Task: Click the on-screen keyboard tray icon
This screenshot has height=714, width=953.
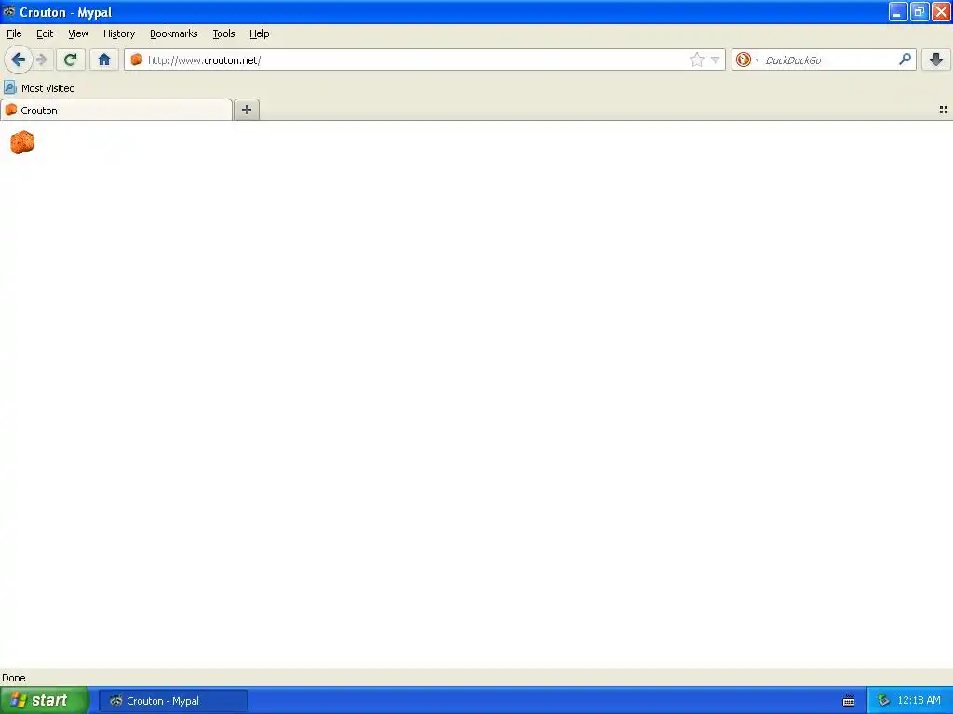Action: click(849, 701)
